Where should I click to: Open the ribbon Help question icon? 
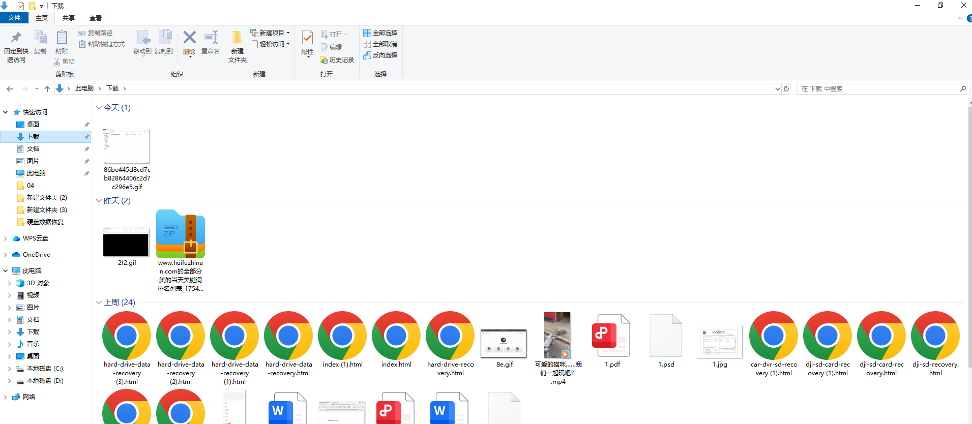coord(969,18)
